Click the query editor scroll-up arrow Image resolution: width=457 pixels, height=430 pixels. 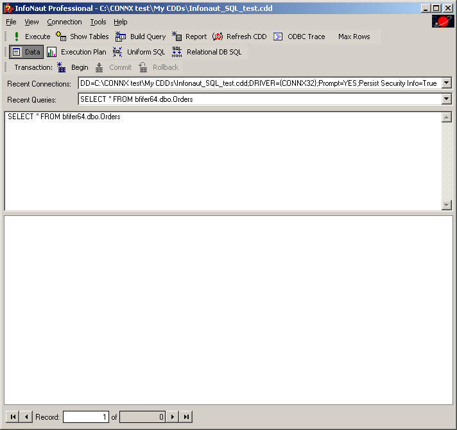pyautogui.click(x=447, y=117)
